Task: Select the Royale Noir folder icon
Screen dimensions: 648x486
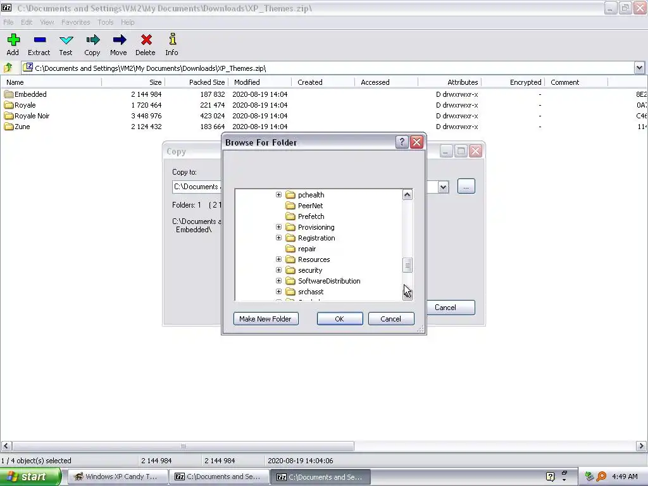Action: [9, 116]
